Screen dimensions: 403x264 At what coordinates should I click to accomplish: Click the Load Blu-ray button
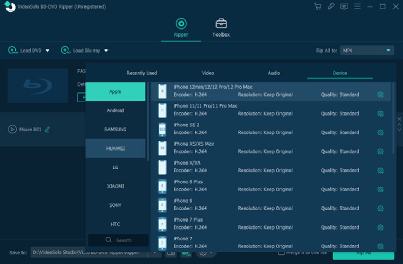81,51
